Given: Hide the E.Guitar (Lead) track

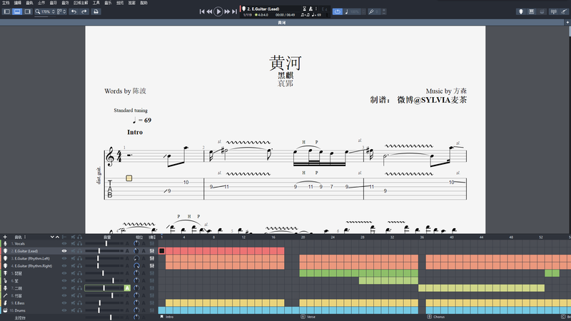Looking at the screenshot, I should click(x=64, y=251).
